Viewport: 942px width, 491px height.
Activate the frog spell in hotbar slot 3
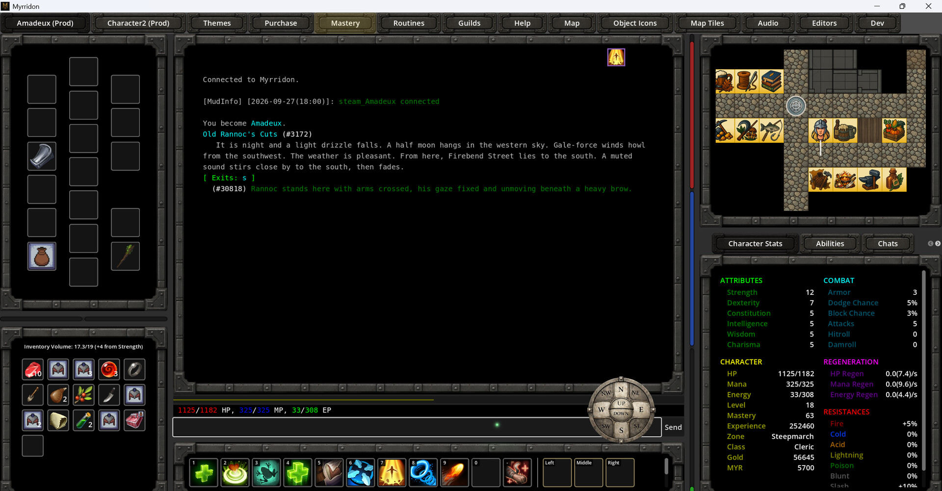(266, 472)
